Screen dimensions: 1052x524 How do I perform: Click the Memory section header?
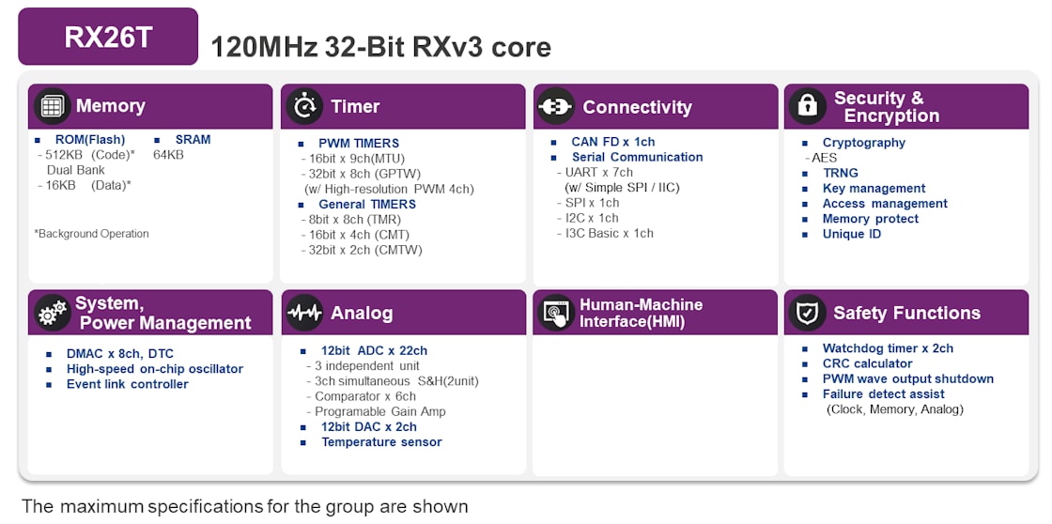pos(150,106)
